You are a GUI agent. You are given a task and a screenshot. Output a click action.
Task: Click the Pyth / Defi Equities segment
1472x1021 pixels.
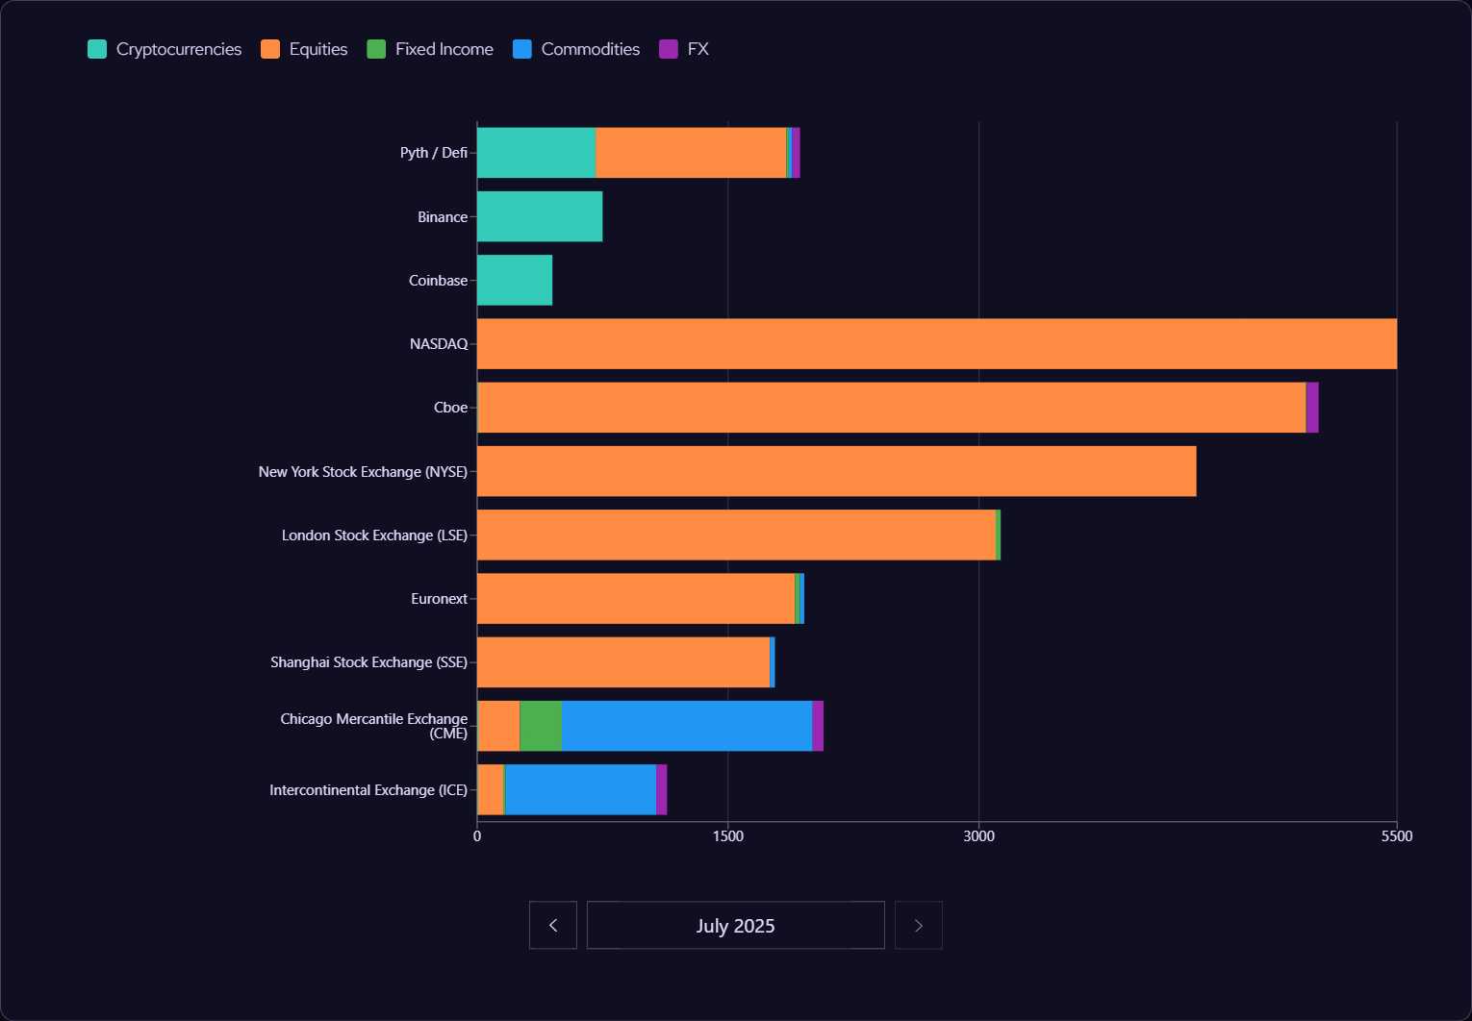point(691,153)
